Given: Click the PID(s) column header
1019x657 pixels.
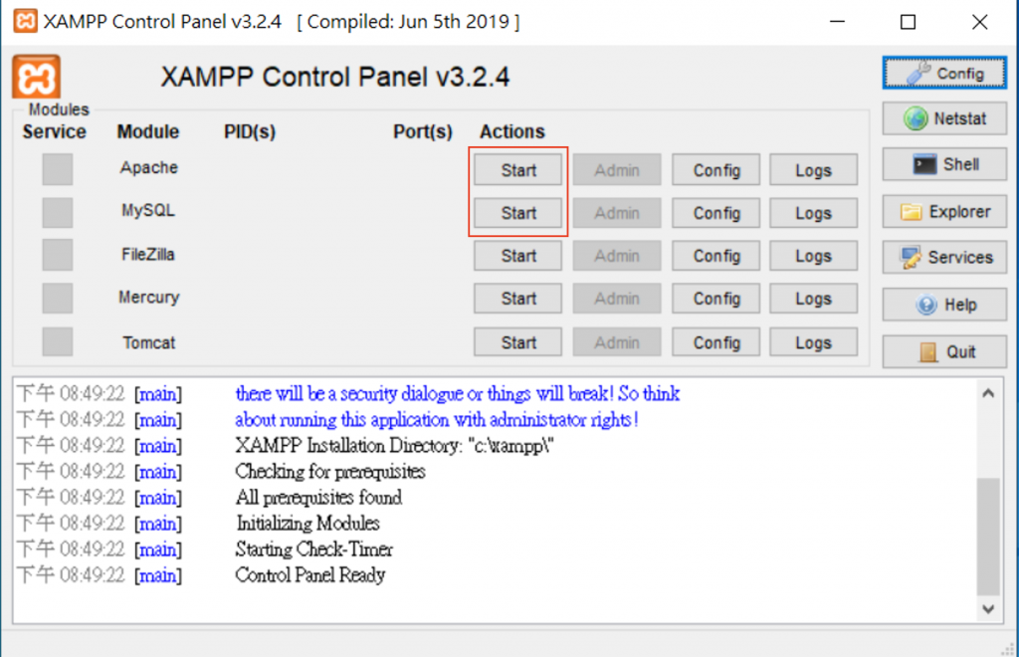Looking at the screenshot, I should pyautogui.click(x=250, y=132).
